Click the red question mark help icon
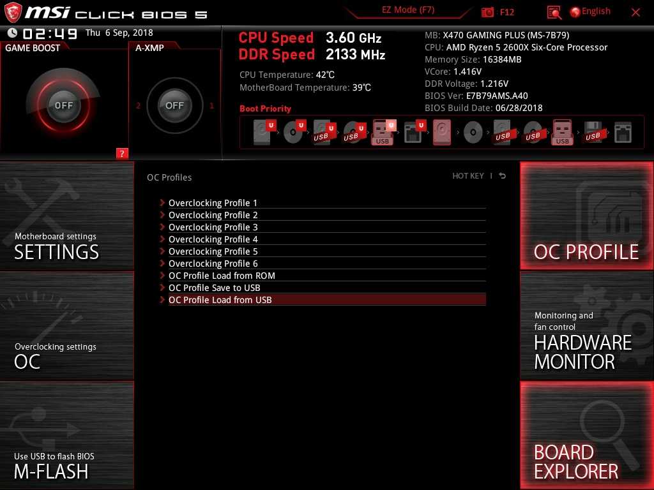This screenshot has width=654, height=490. (x=122, y=153)
